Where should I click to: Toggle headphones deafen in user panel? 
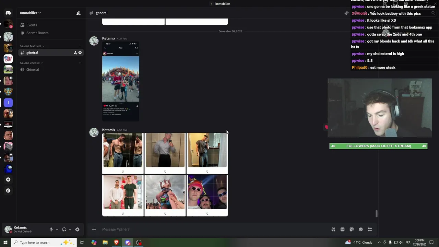coord(64,230)
